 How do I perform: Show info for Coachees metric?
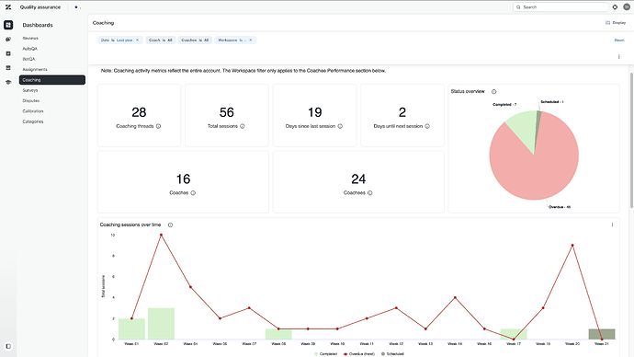point(370,193)
